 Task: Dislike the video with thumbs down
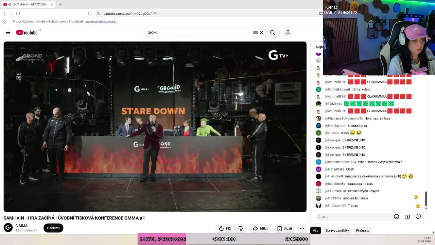pos(241,228)
